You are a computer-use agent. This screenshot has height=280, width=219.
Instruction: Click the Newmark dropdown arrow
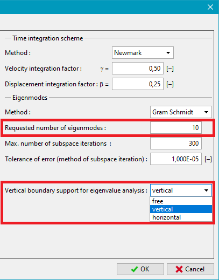168,53
